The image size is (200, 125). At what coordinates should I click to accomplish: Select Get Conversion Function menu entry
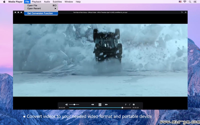pyautogui.click(x=41, y=13)
